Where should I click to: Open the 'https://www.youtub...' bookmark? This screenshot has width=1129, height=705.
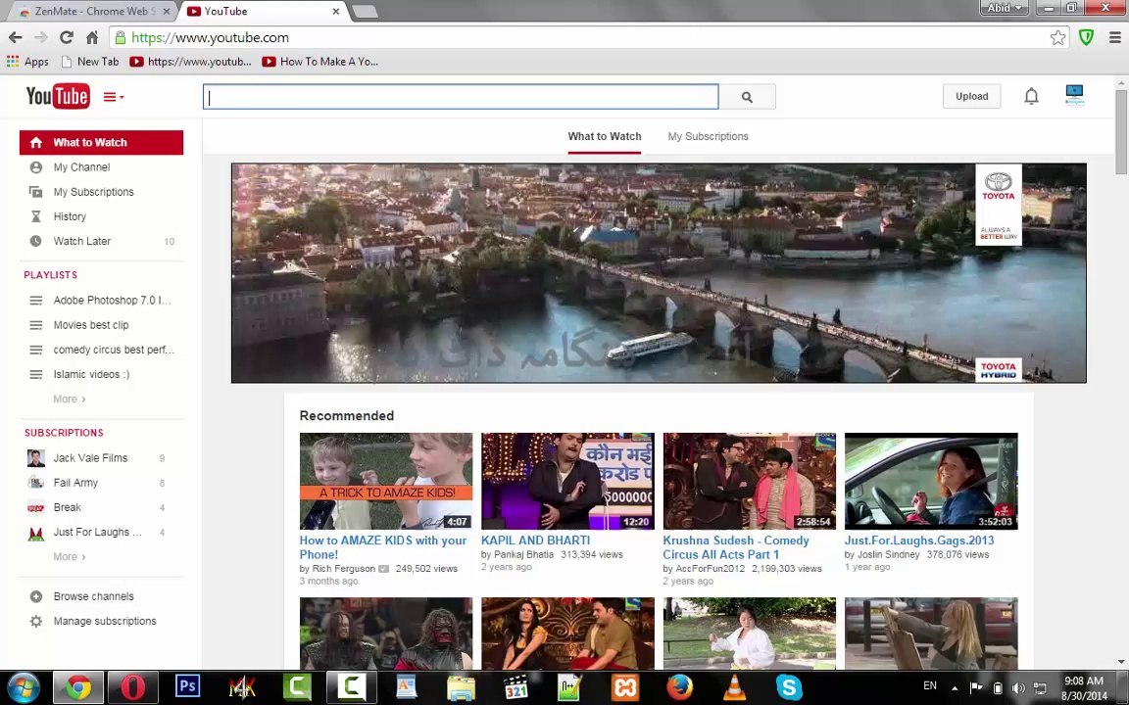click(x=191, y=62)
